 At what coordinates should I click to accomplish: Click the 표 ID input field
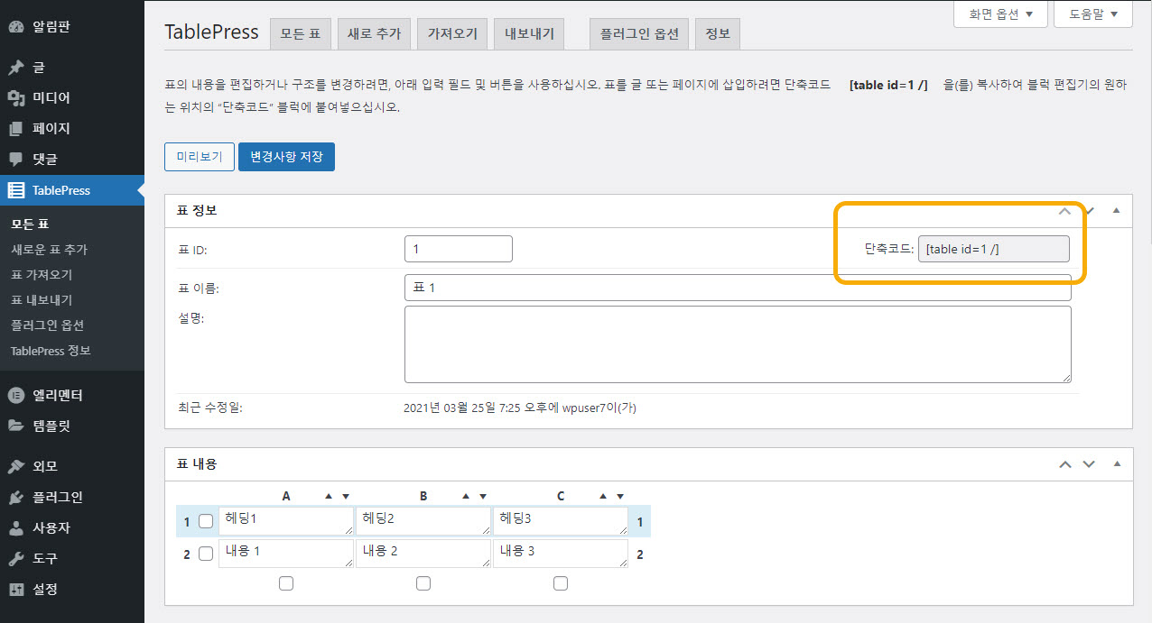pyautogui.click(x=459, y=249)
